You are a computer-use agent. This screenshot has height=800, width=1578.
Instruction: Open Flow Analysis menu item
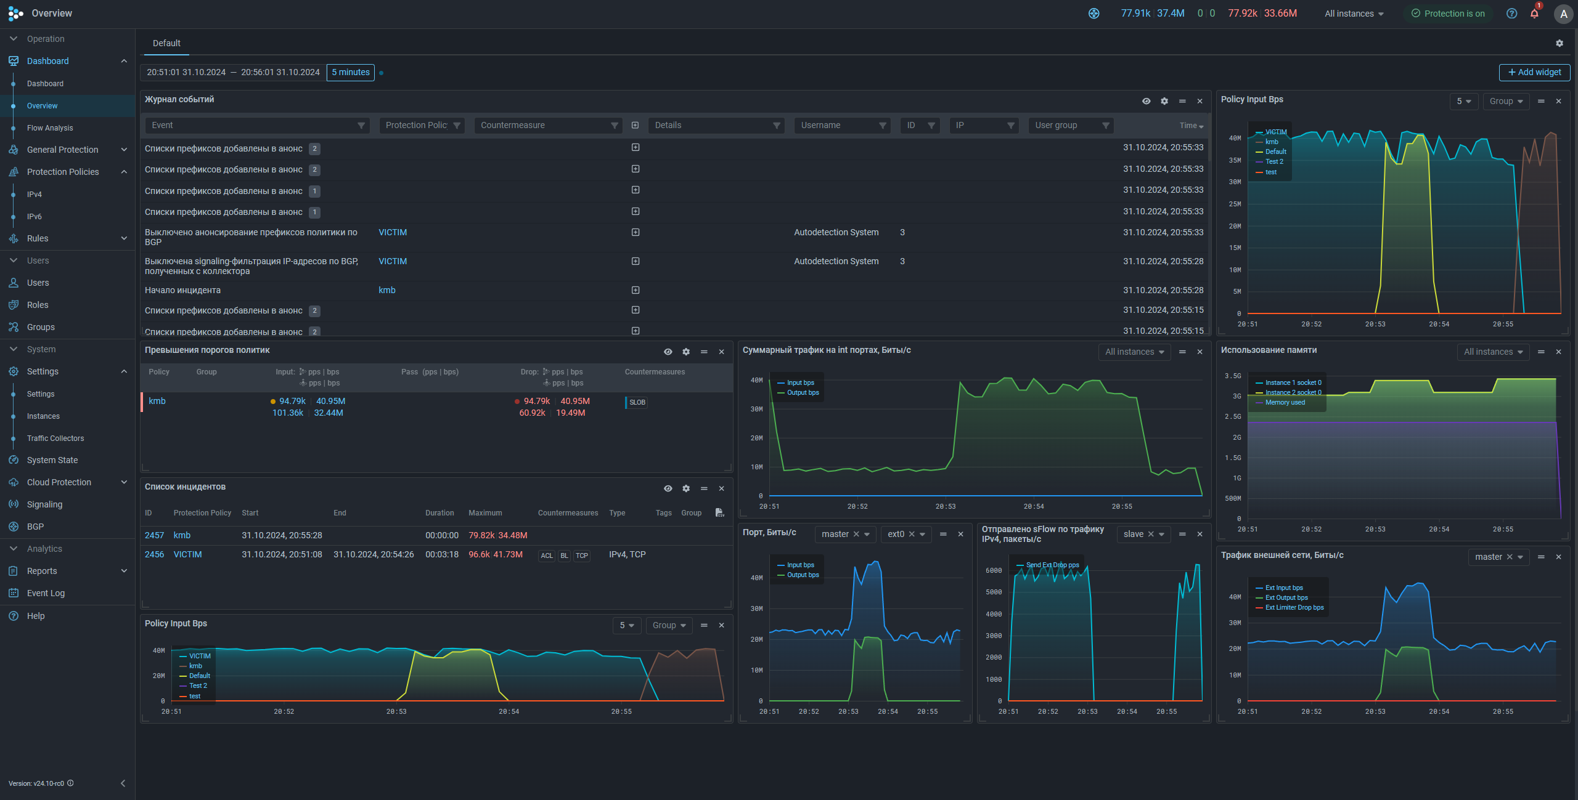click(x=50, y=128)
